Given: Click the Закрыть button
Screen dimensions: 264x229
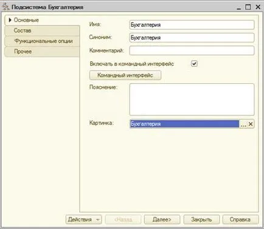Looking at the screenshot, I should pyautogui.click(x=201, y=219).
